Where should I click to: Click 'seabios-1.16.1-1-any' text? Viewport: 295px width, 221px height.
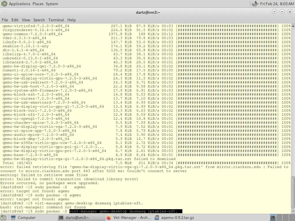click(x=25, y=46)
